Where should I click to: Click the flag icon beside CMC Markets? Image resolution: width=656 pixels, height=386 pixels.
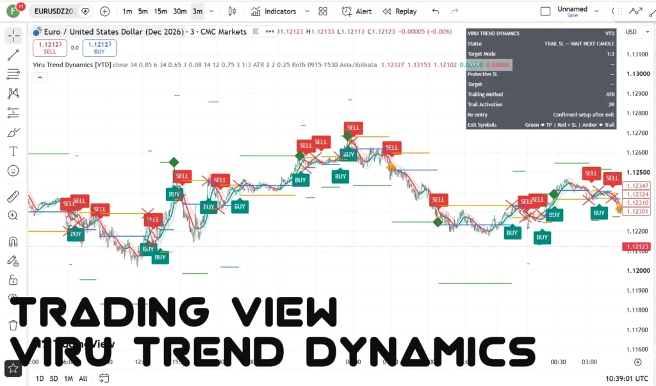(x=256, y=31)
